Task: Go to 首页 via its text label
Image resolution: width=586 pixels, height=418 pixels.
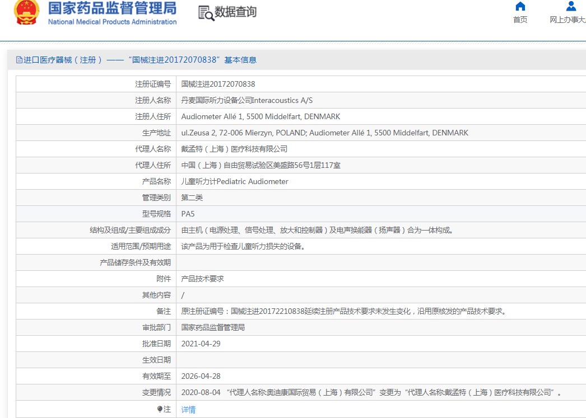Action: (520, 20)
